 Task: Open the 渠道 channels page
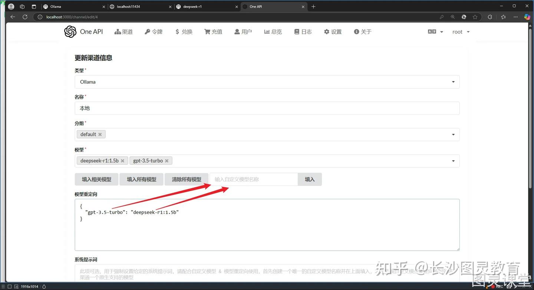pos(123,31)
